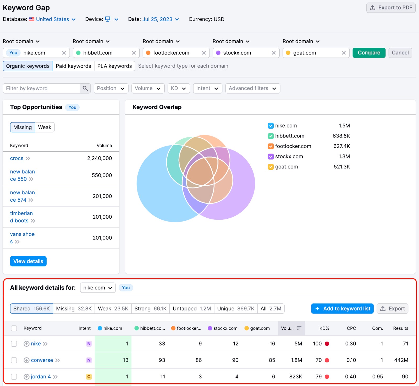Add nike keyword via plus circle icon
419x386 pixels.
(26, 344)
